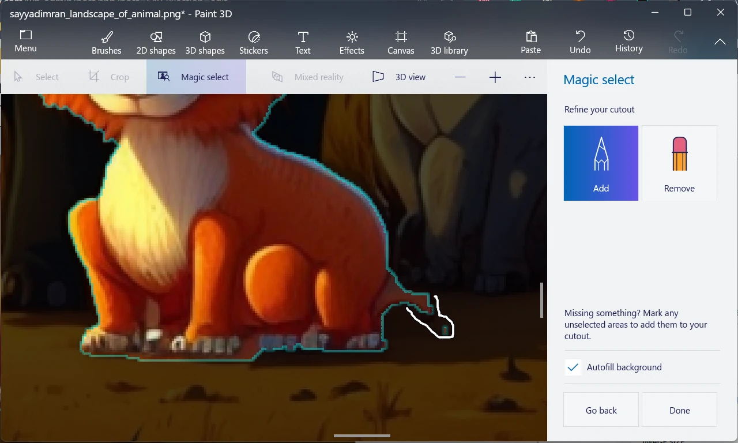The width and height of the screenshot is (738, 443).
Task: Collapse the ribbon using the chevron
Action: (x=720, y=42)
